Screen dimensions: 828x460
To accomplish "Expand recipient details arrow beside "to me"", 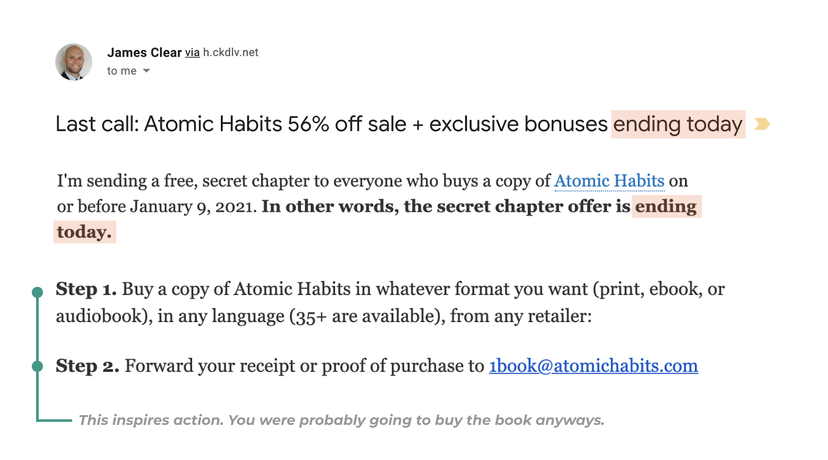I will click(146, 71).
